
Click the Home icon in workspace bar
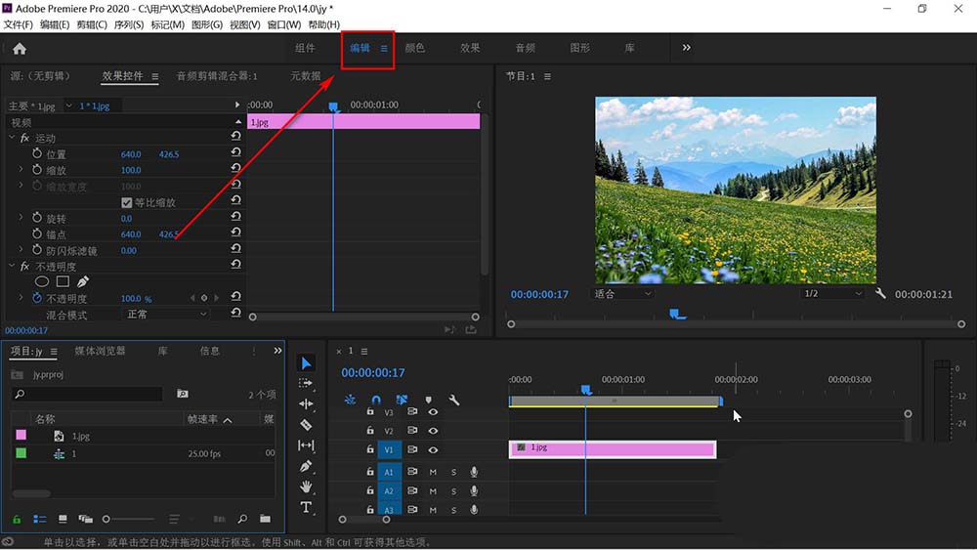[20, 48]
